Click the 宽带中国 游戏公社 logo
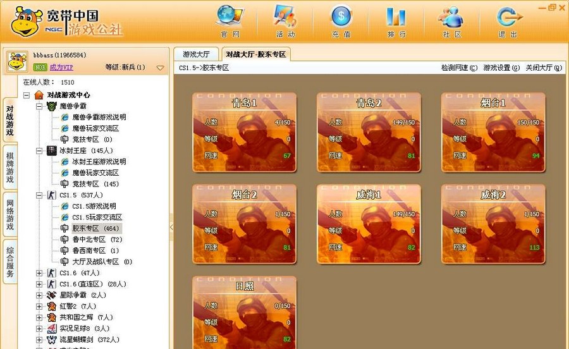569x349 pixels. 66,21
